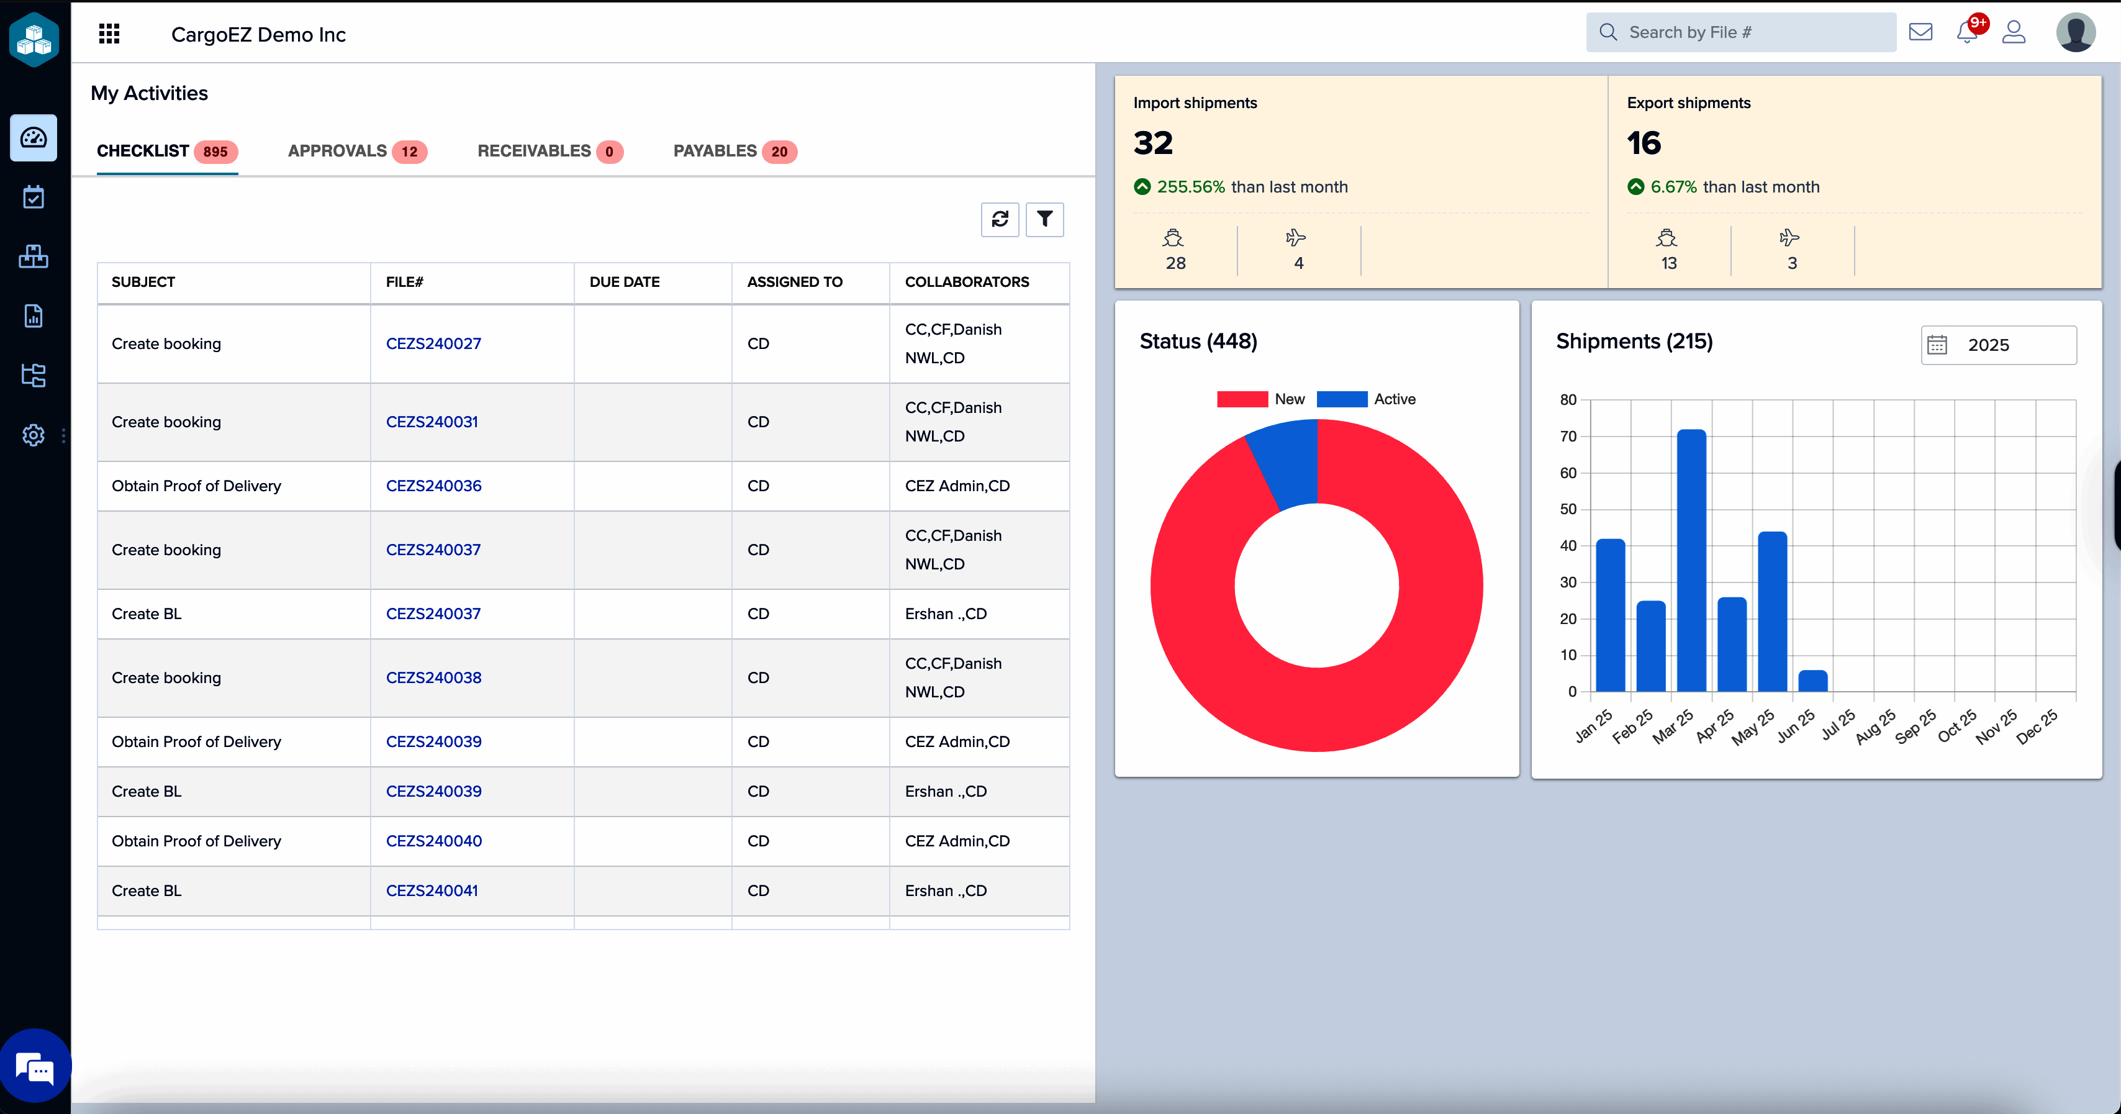Switch to the PAYABLES tab
The image size is (2121, 1114).
coord(734,151)
